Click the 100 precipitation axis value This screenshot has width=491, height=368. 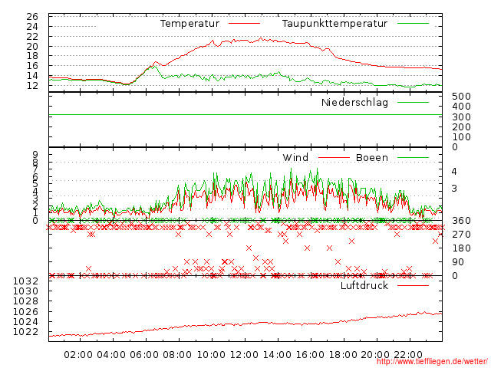click(x=461, y=137)
